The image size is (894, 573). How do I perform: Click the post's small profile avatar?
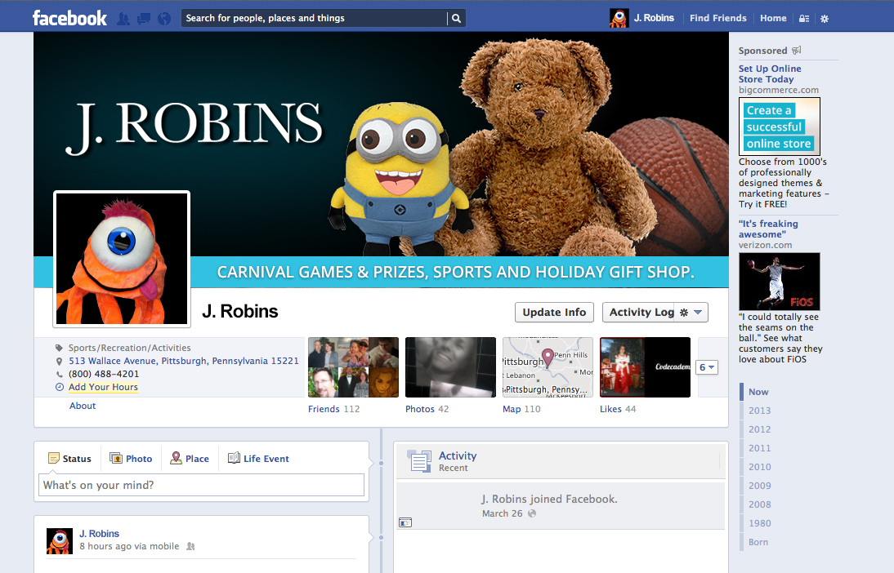tap(60, 541)
